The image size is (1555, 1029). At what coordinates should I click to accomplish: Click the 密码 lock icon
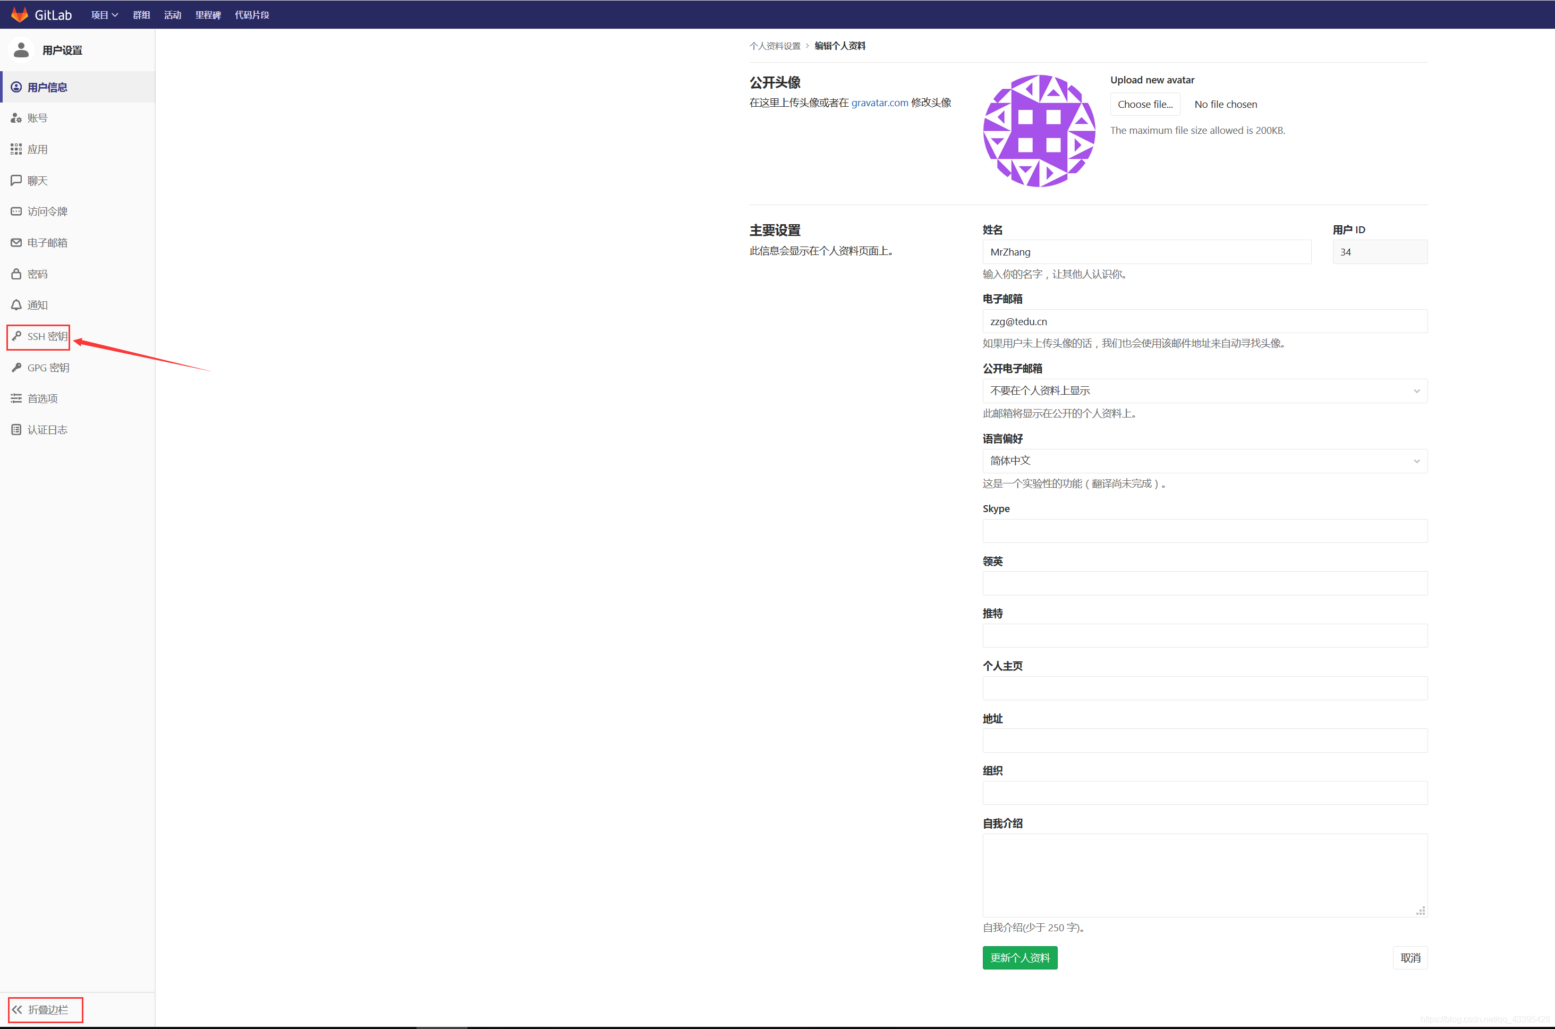pyautogui.click(x=16, y=274)
